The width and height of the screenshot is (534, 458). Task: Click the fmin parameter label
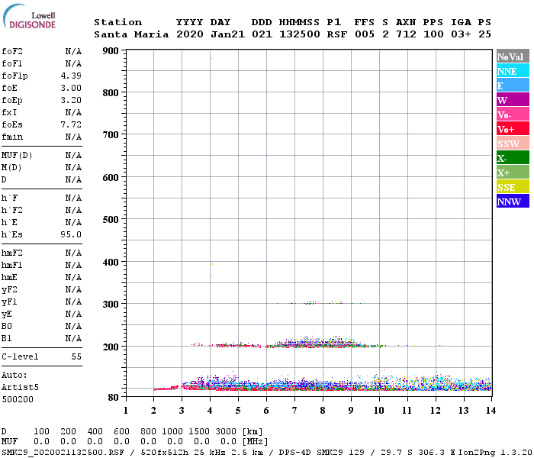[x=12, y=137]
